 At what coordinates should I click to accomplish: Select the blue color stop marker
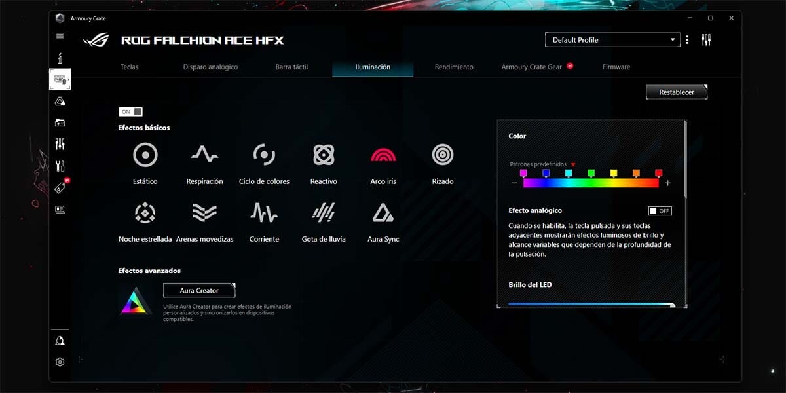point(546,174)
